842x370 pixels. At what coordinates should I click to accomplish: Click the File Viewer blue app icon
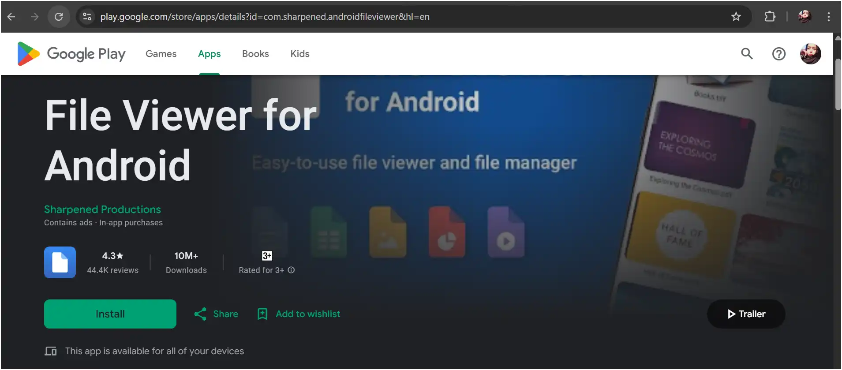60,262
